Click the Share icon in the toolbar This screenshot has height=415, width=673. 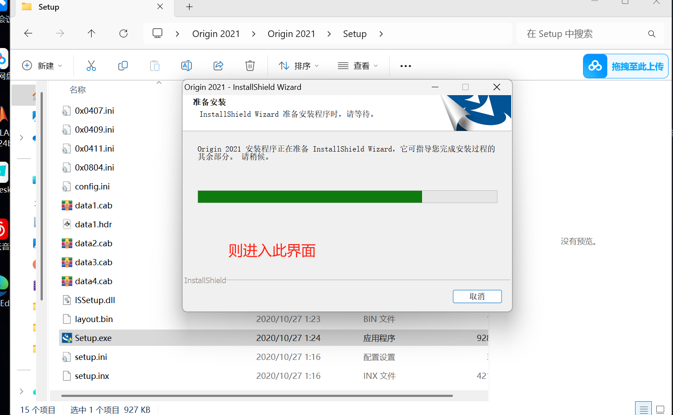218,65
